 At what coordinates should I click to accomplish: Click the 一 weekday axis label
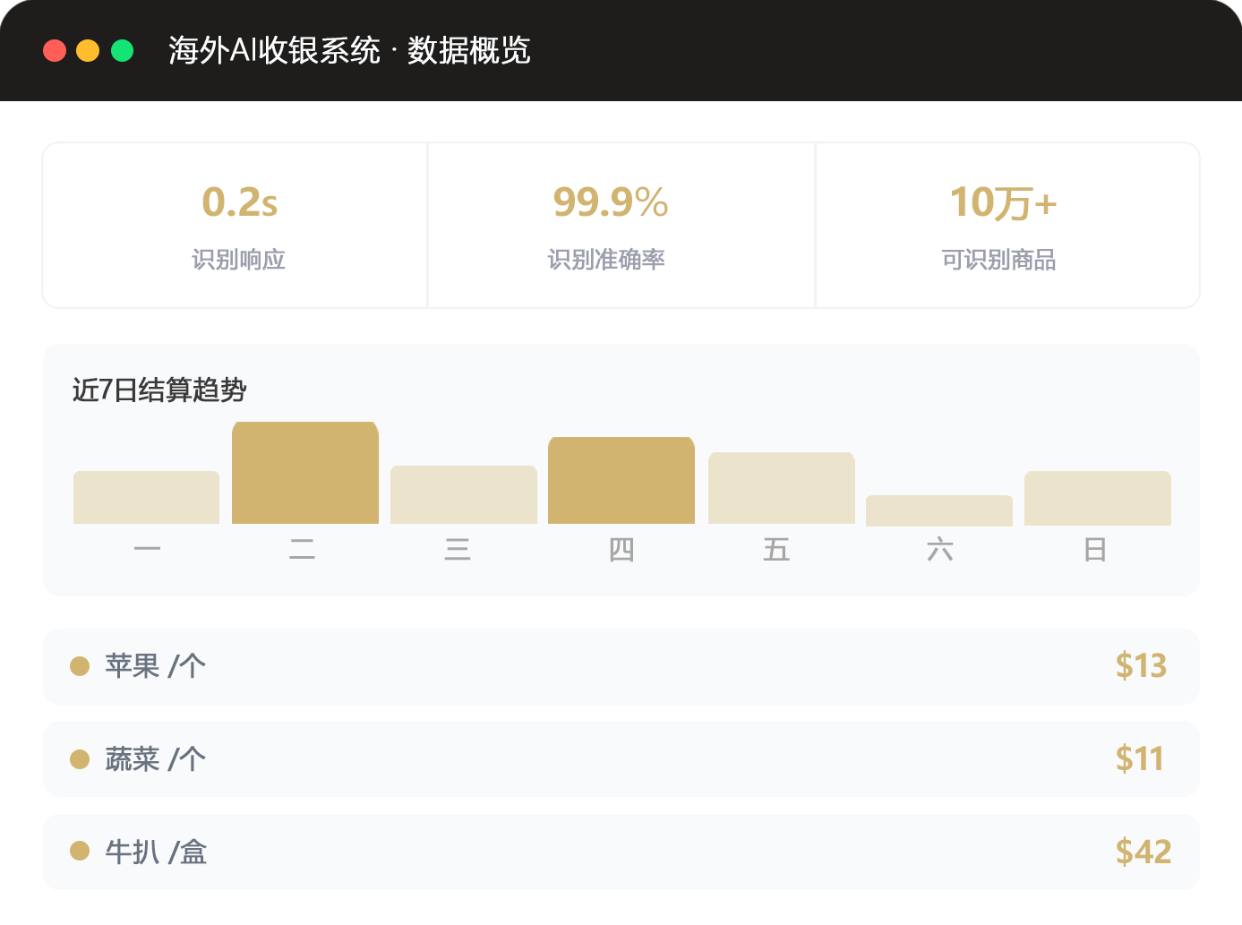[147, 549]
